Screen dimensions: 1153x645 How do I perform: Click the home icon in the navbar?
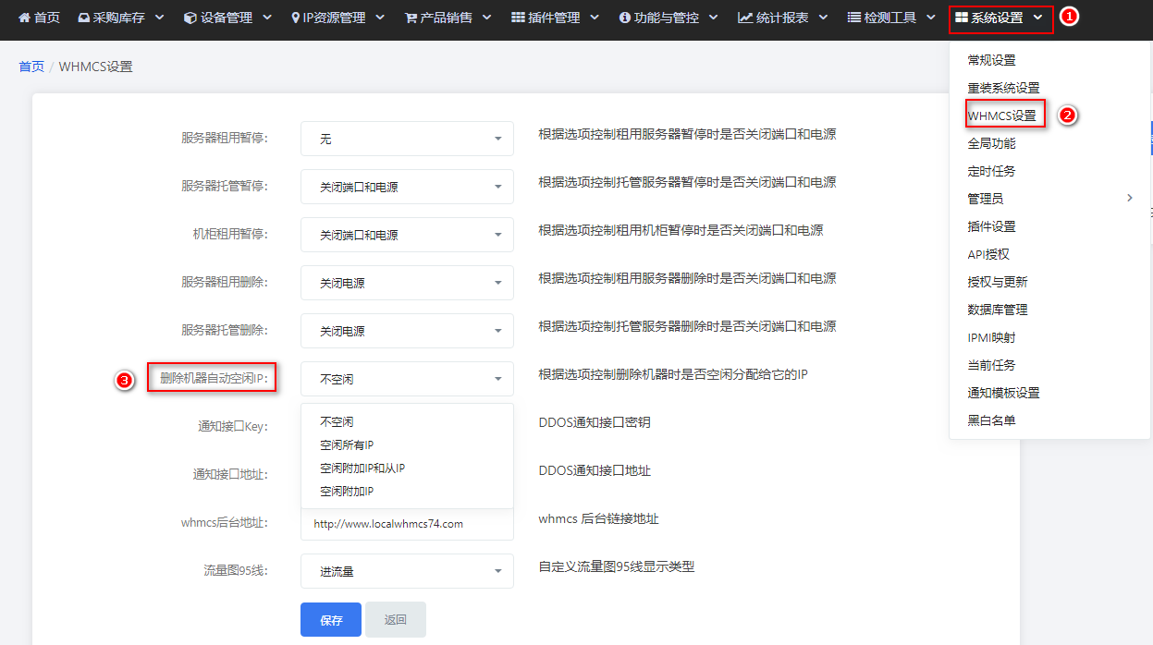pos(24,18)
